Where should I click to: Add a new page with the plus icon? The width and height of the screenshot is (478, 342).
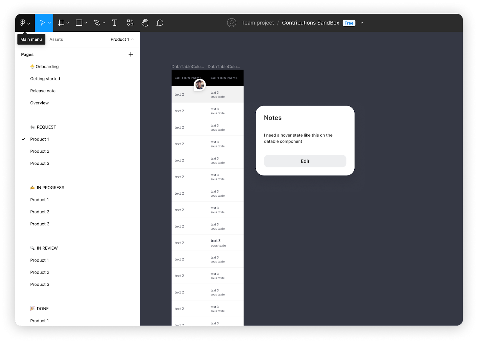point(131,54)
